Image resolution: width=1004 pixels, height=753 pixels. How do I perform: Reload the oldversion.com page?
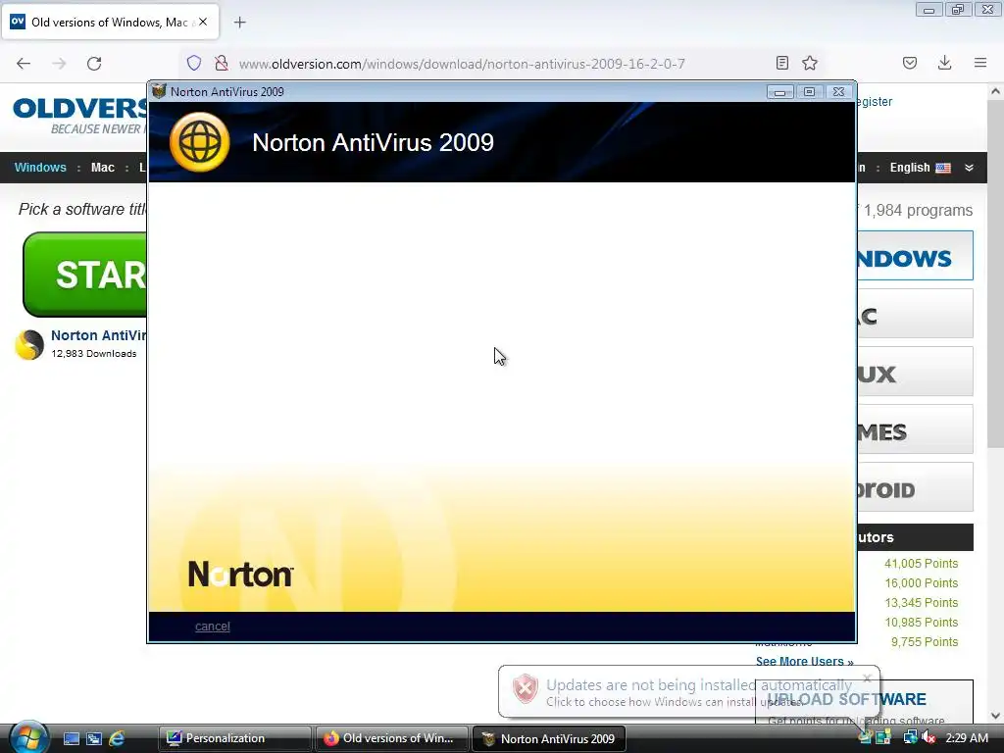point(94,64)
